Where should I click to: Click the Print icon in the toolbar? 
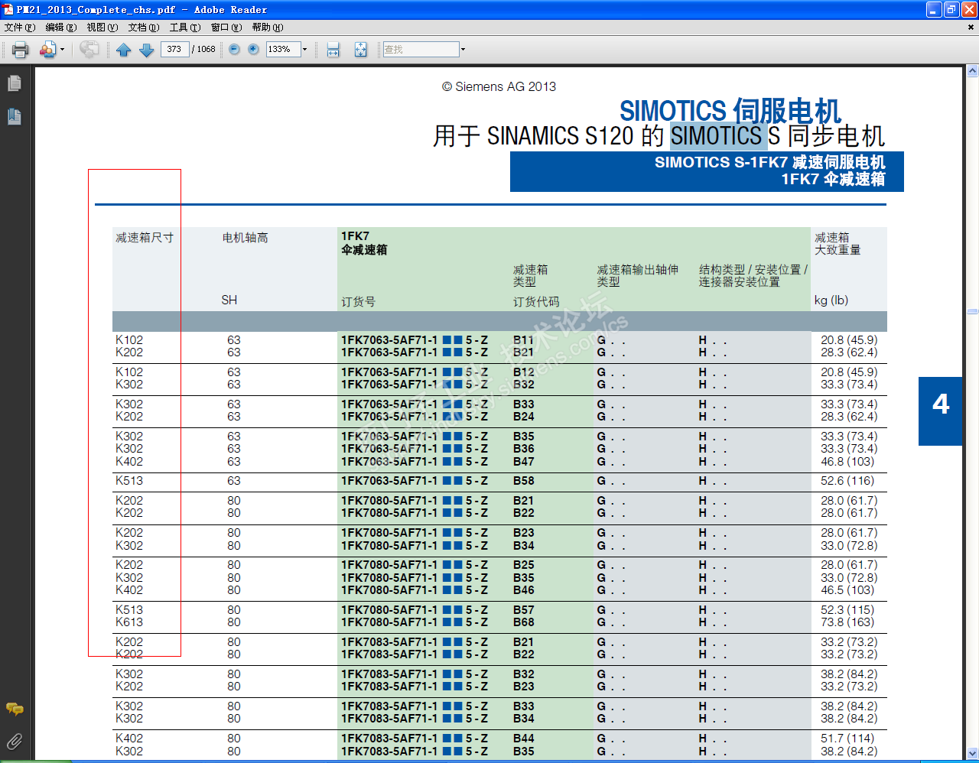click(21, 50)
